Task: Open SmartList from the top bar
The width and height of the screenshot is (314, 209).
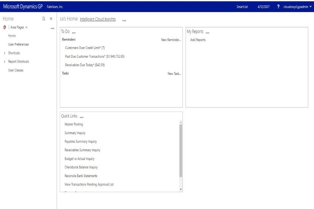Action: pos(242,7)
